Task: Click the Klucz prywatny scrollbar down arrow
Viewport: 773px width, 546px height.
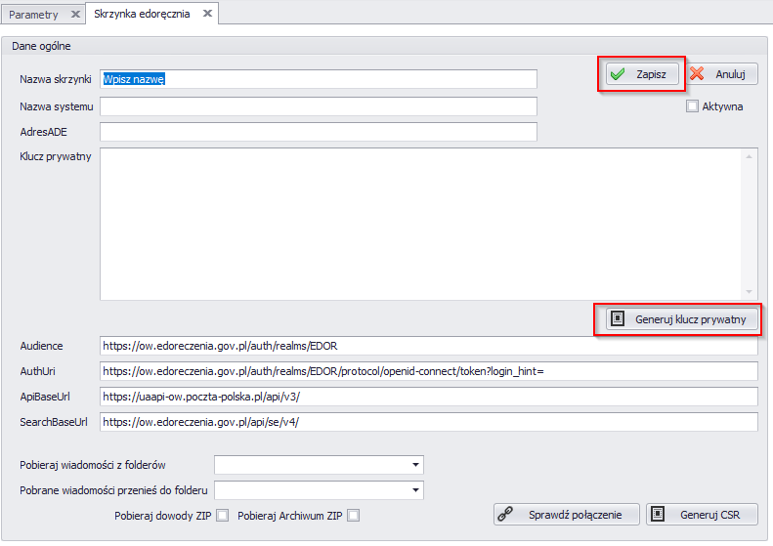Action: click(x=750, y=291)
